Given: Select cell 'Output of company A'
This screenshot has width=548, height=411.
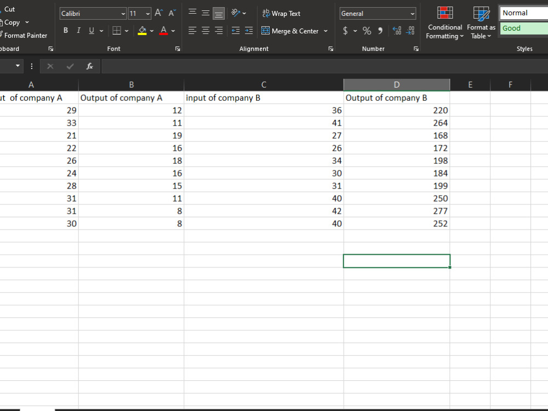Looking at the screenshot, I should click(132, 98).
